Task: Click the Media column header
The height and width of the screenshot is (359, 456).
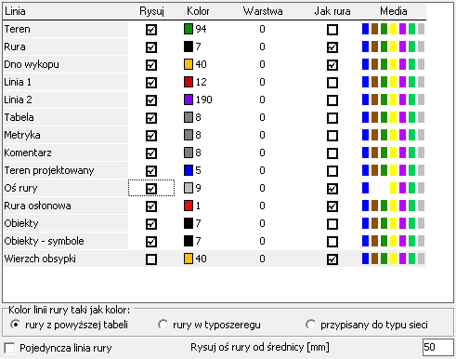Action: 393,11
